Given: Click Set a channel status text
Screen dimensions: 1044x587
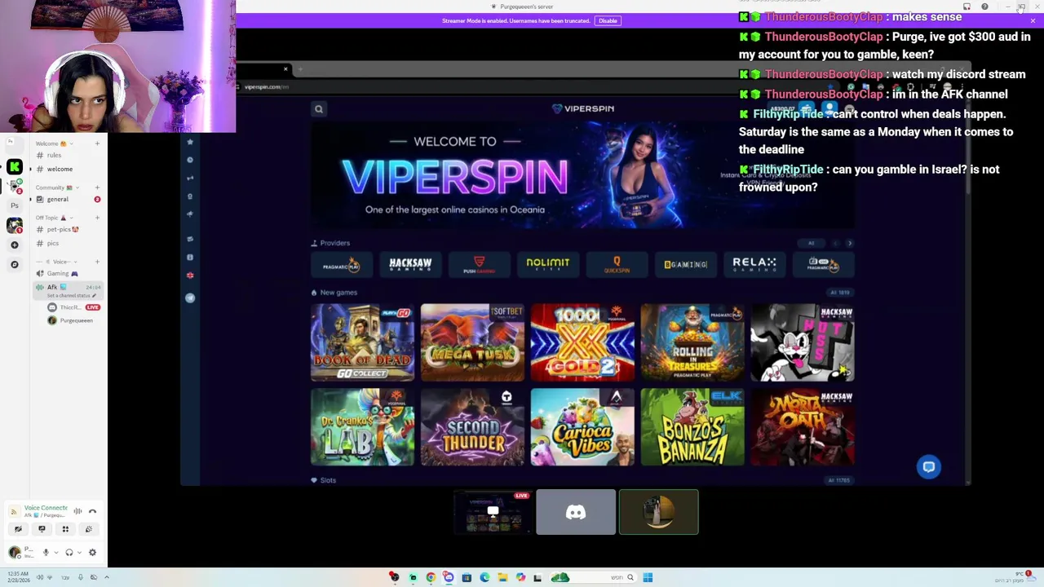Looking at the screenshot, I should coord(70,295).
